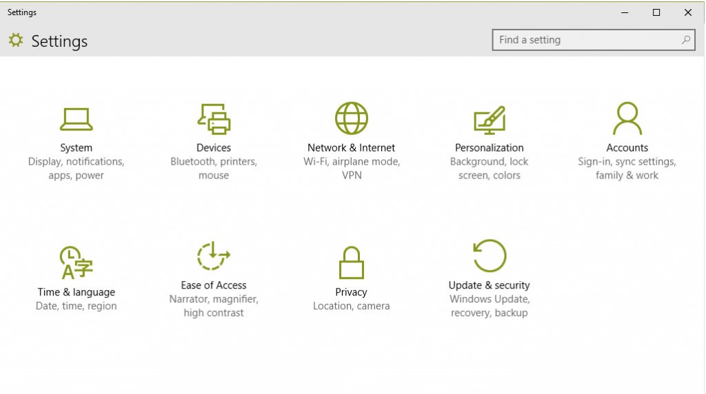Maximize the Settings window
Image resolution: width=706 pixels, height=394 pixels.
(x=656, y=12)
